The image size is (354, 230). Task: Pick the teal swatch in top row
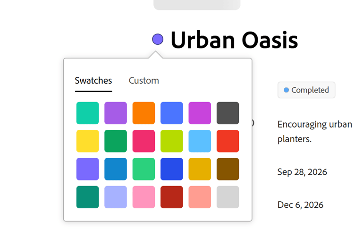pos(88,113)
